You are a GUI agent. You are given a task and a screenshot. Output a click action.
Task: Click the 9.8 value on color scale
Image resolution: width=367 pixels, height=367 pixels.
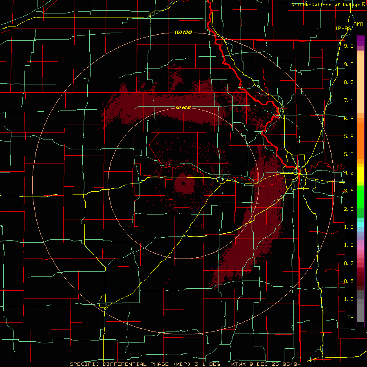click(349, 46)
